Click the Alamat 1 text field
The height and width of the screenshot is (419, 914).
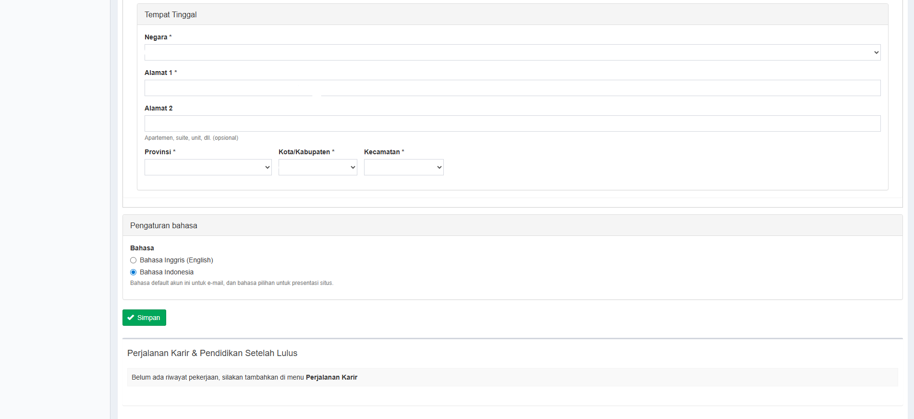coord(512,88)
